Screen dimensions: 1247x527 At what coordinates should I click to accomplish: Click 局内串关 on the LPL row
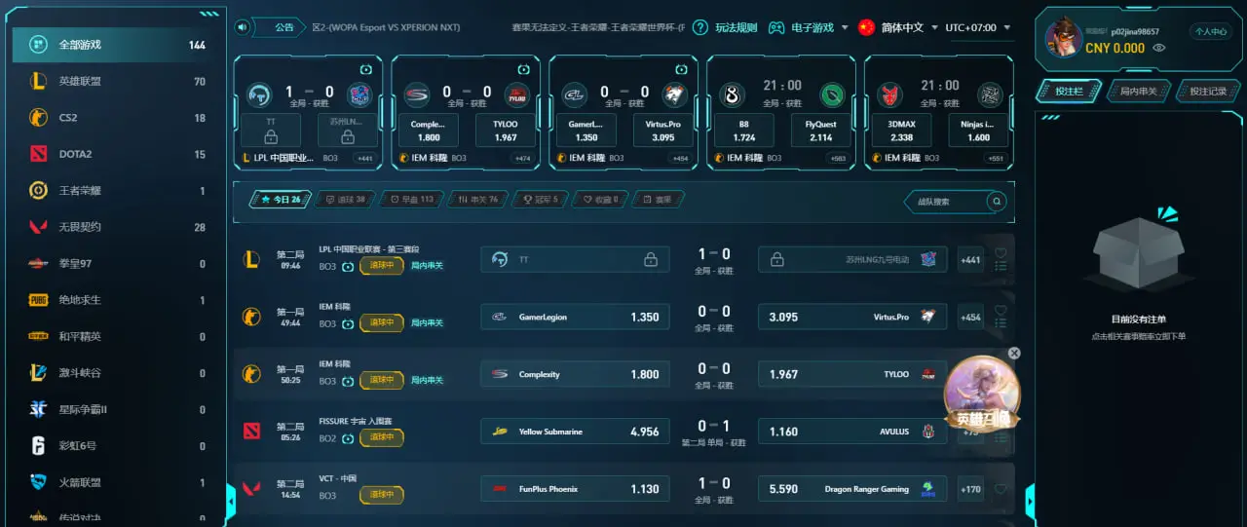pos(427,265)
